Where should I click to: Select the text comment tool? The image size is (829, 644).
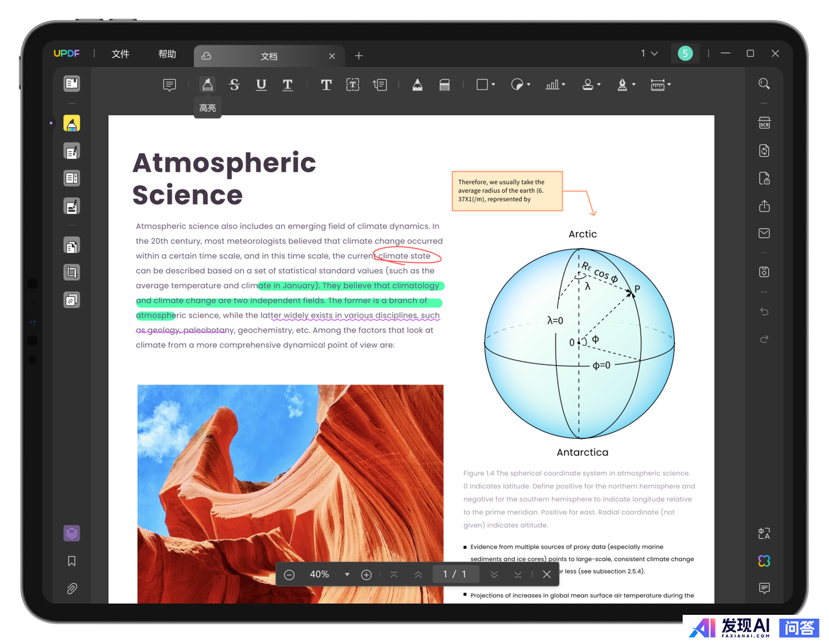coord(326,85)
